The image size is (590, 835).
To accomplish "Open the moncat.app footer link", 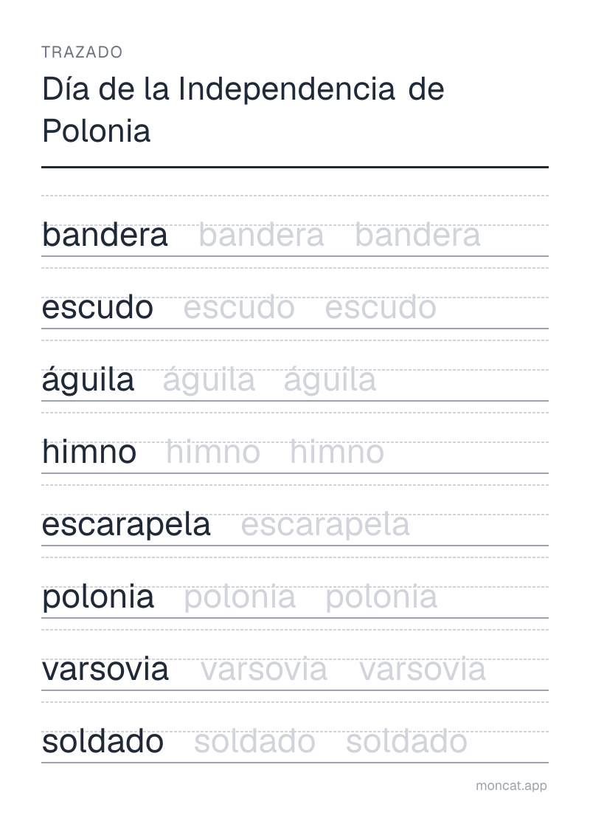I will pos(511,786).
